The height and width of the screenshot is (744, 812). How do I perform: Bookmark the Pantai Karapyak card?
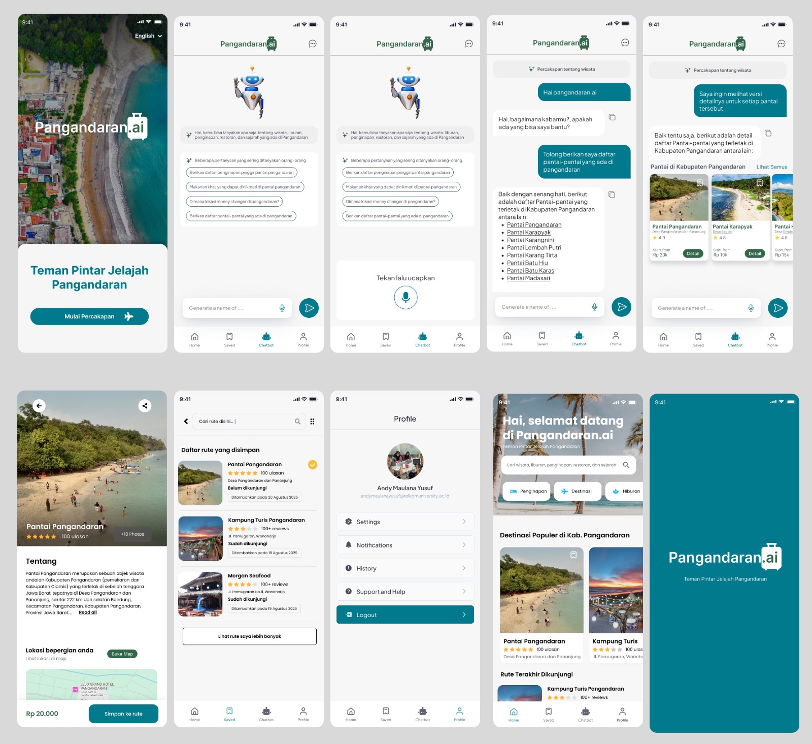click(x=760, y=183)
